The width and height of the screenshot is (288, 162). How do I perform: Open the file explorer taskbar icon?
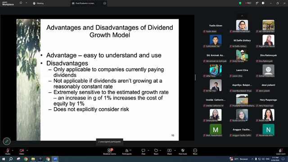(33, 159)
